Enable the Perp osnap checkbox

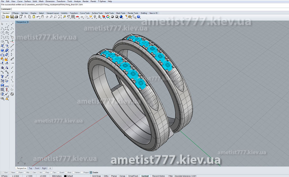click(x=44, y=172)
